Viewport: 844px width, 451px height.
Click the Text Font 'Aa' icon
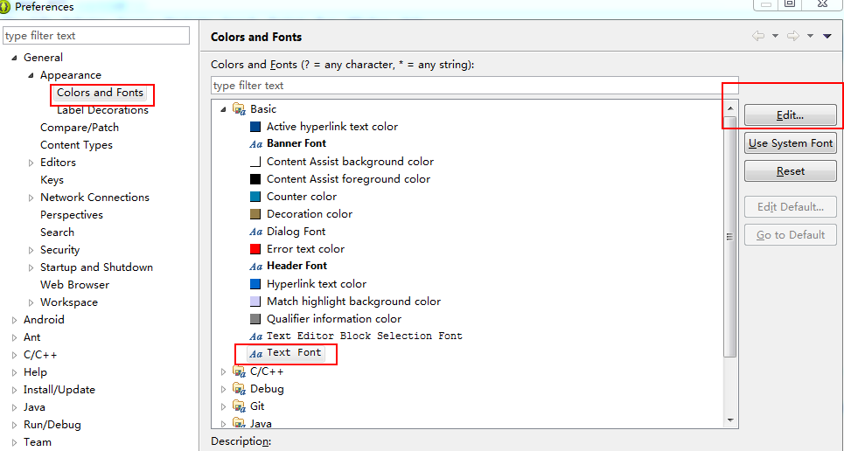click(255, 354)
